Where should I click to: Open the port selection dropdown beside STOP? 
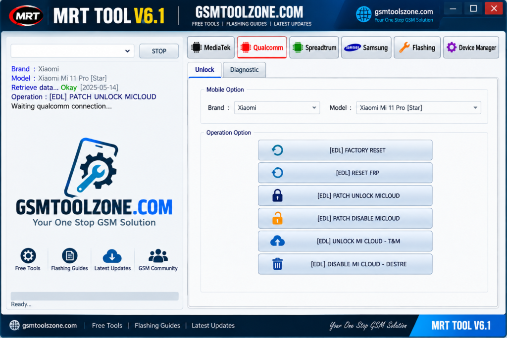72,51
